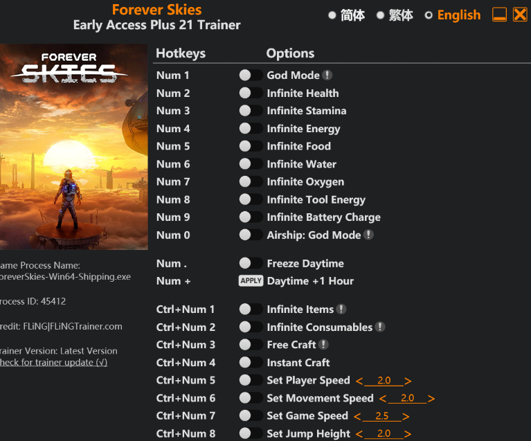The height and width of the screenshot is (441, 531).
Task: Select English language option
Action: point(453,15)
